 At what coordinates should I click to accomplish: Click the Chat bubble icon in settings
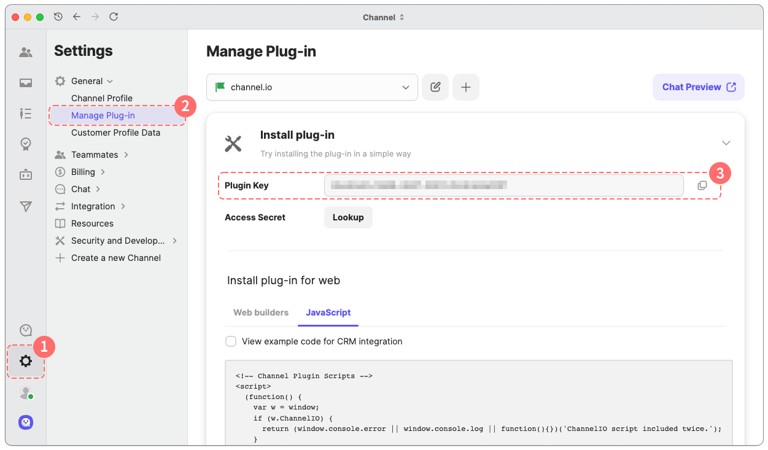tap(60, 189)
